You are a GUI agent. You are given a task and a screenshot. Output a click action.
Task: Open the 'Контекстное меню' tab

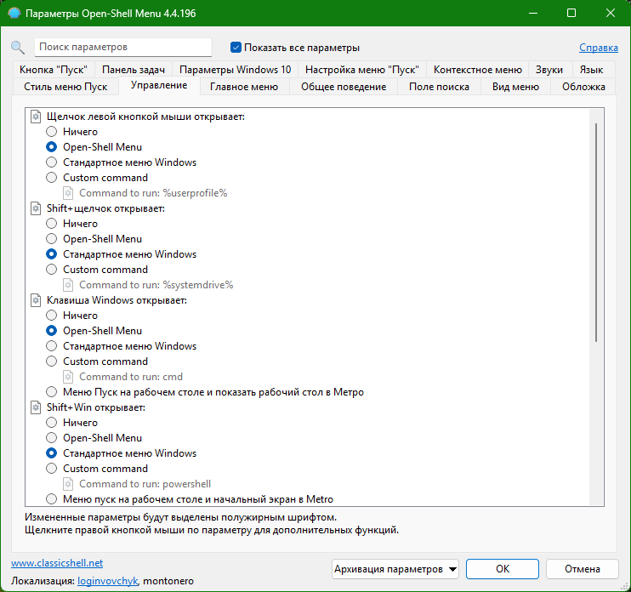click(x=478, y=70)
